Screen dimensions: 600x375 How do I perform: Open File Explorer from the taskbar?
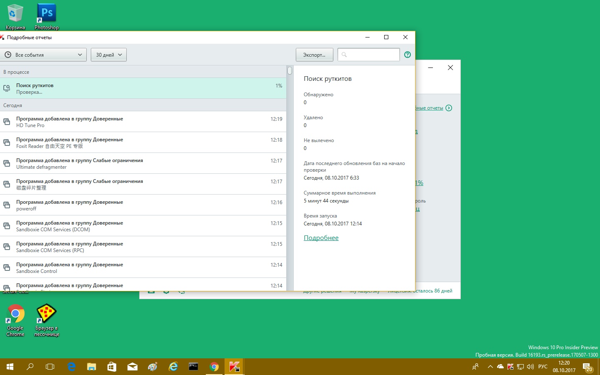pyautogui.click(x=92, y=367)
